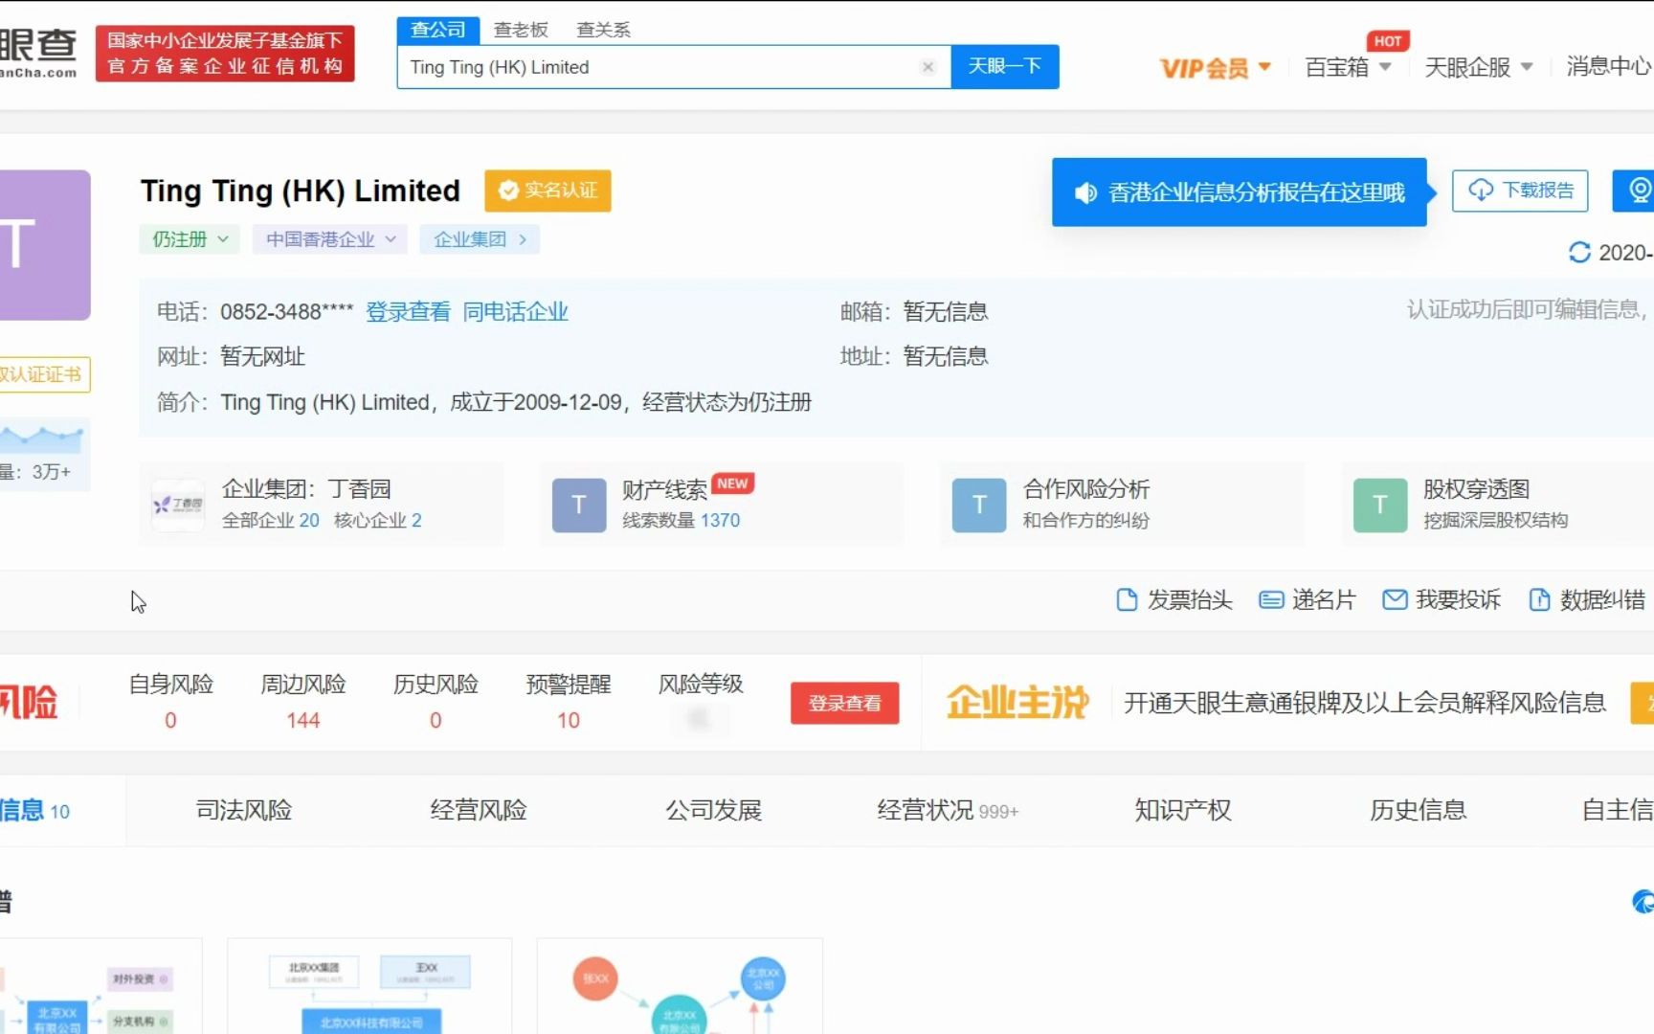Viewport: 1654px width, 1034px height.
Task: Switch to the 知识产权 tab
Action: pyautogui.click(x=1183, y=811)
